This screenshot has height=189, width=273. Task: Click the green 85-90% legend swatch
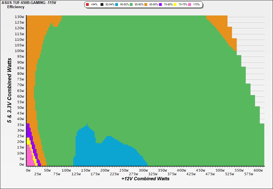tap(131, 5)
